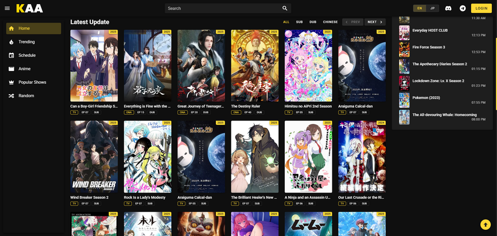Switch language to EN
Viewport: 497px width, 236px height.
pos(419,8)
